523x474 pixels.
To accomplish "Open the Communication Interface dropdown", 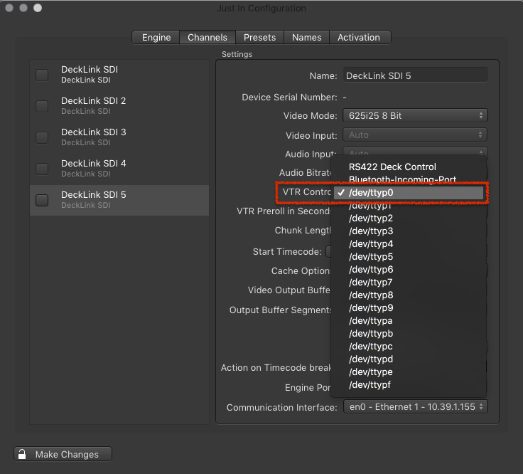I will pyautogui.click(x=415, y=407).
